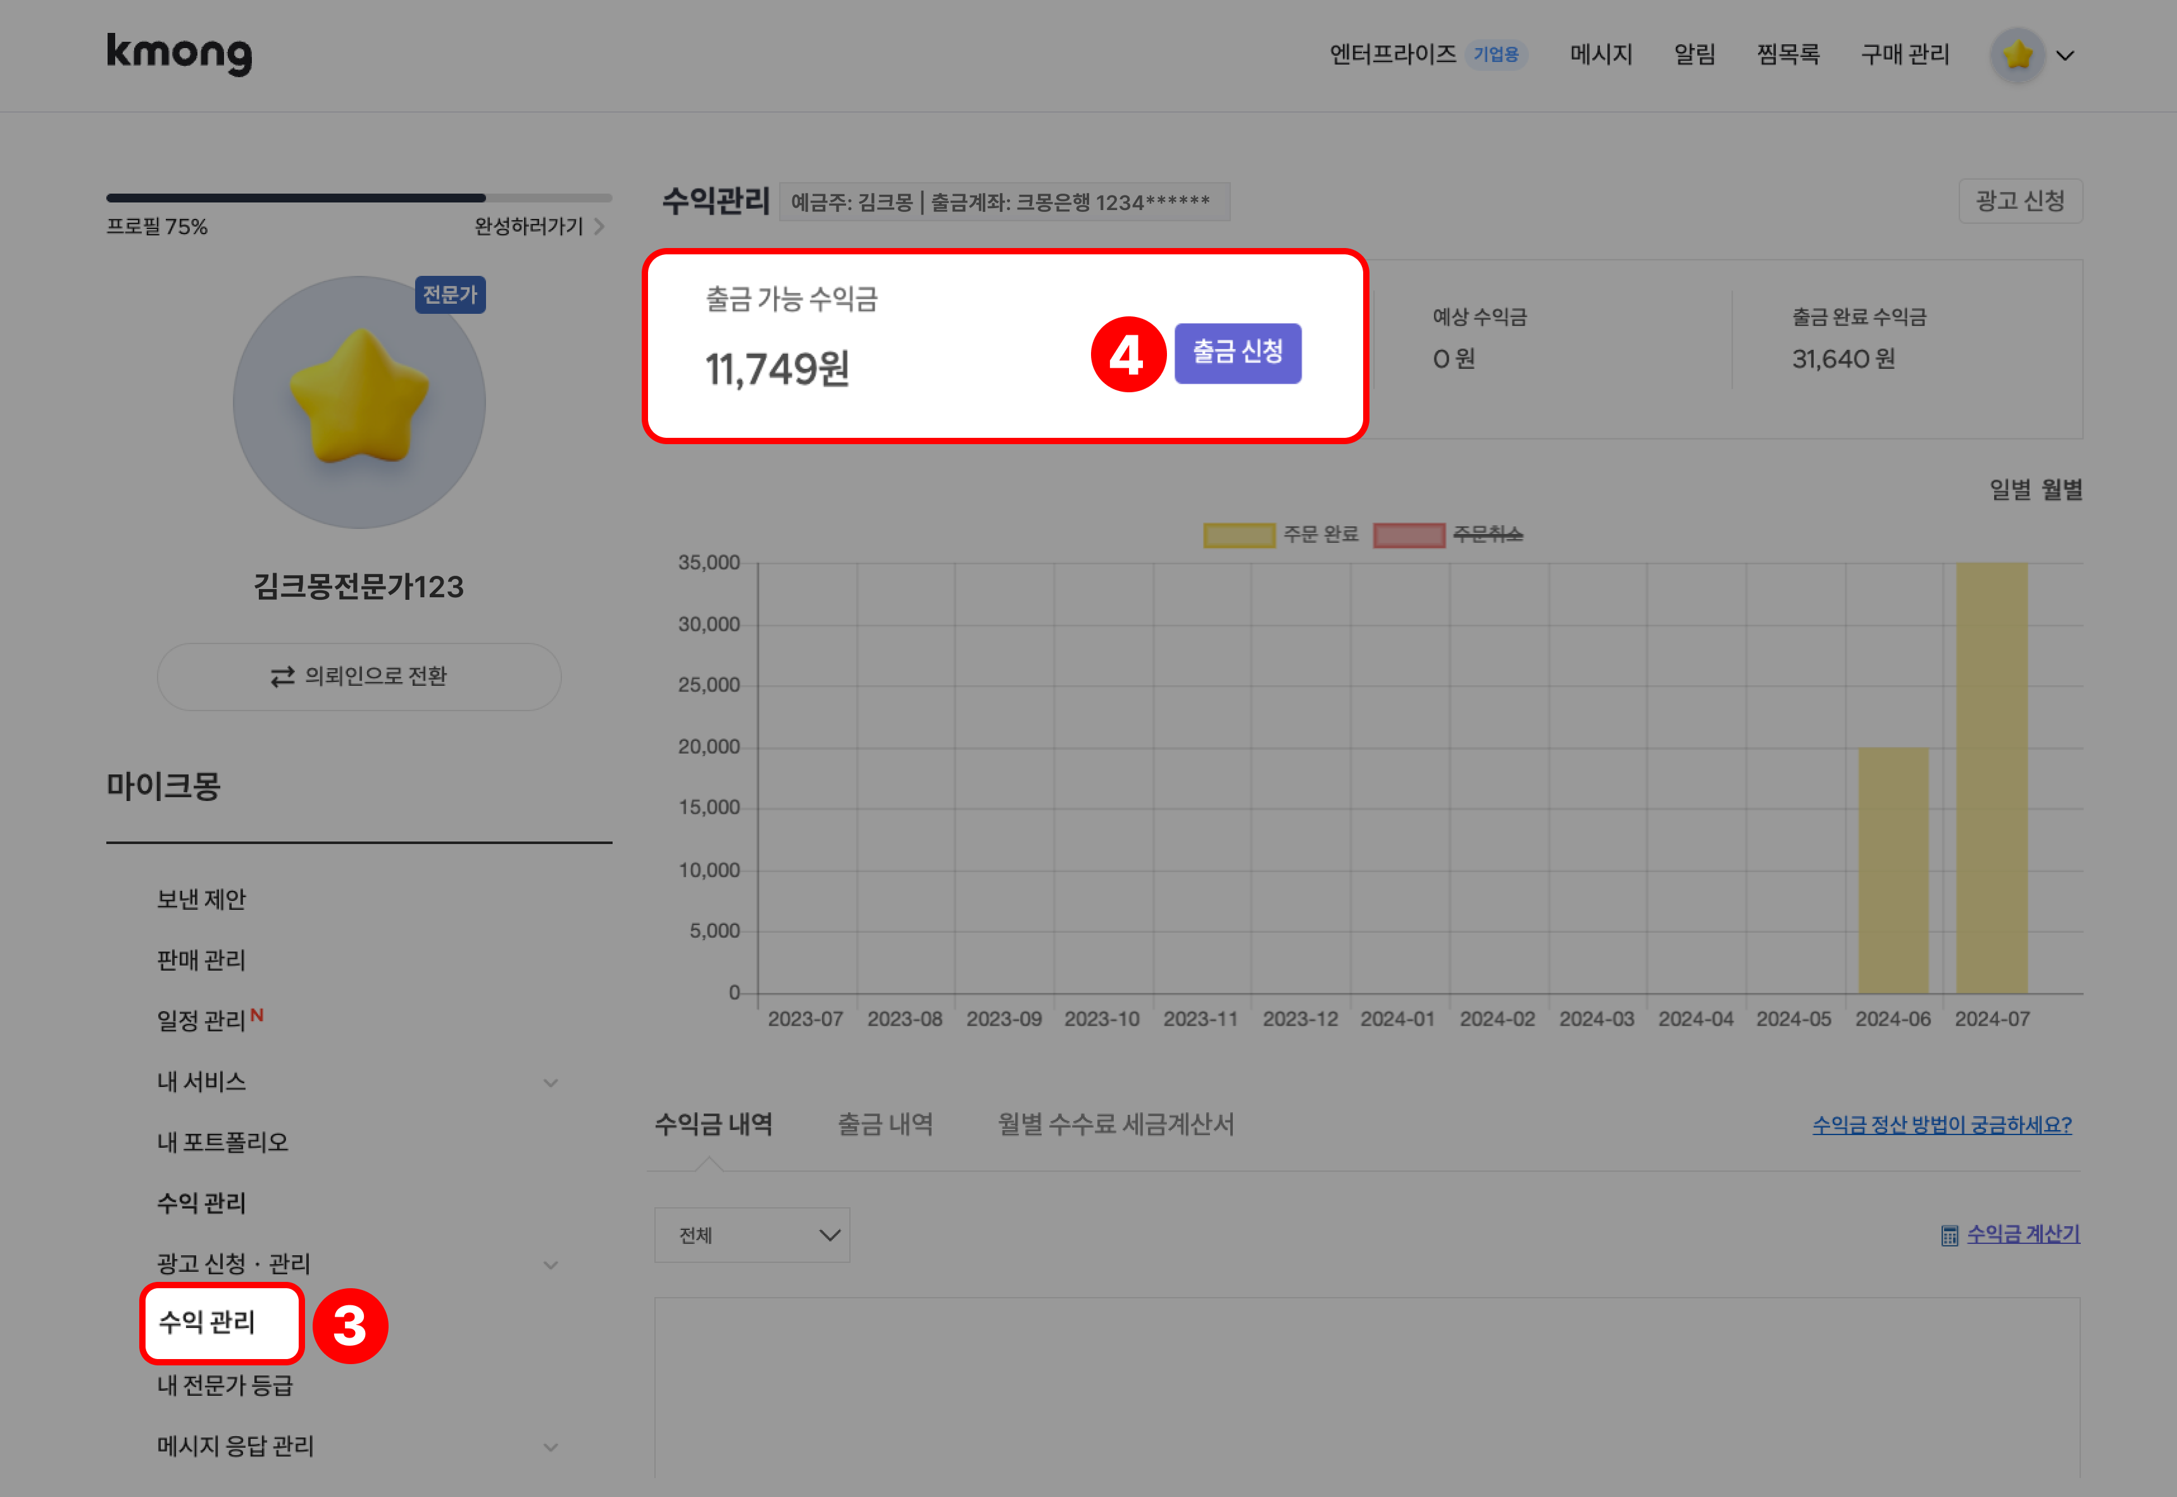Switch chart to 일별 view
2177x1497 pixels.
tap(2009, 488)
